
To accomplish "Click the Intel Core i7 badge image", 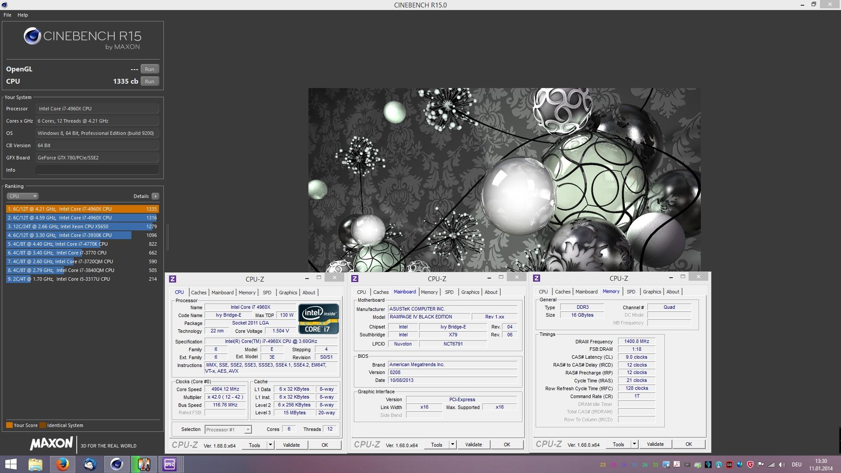I will [x=319, y=319].
